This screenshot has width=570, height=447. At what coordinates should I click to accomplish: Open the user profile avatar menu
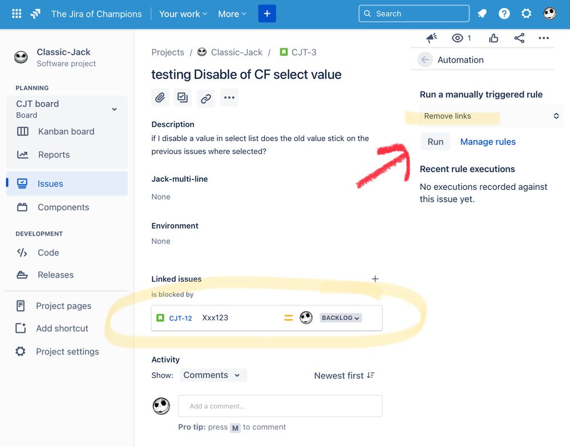tap(549, 14)
